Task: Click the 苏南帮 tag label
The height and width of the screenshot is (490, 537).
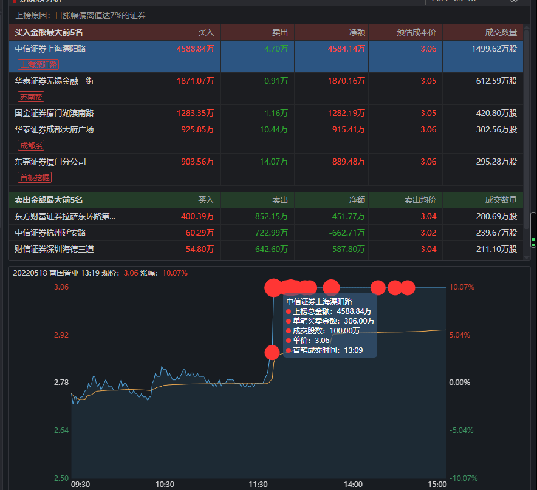Action: (x=31, y=97)
